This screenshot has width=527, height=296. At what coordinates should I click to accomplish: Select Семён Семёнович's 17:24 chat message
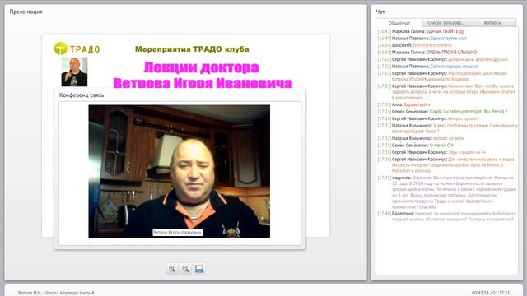tap(442, 112)
